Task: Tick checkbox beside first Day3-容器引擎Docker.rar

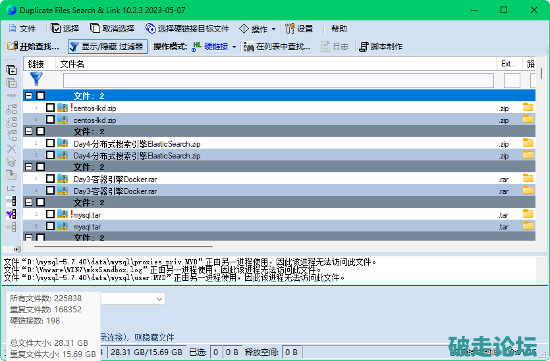Action: pos(51,179)
